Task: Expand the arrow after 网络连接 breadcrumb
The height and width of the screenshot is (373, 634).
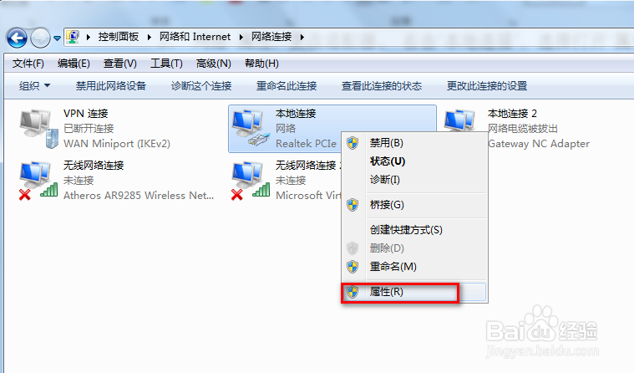Action: pos(302,38)
